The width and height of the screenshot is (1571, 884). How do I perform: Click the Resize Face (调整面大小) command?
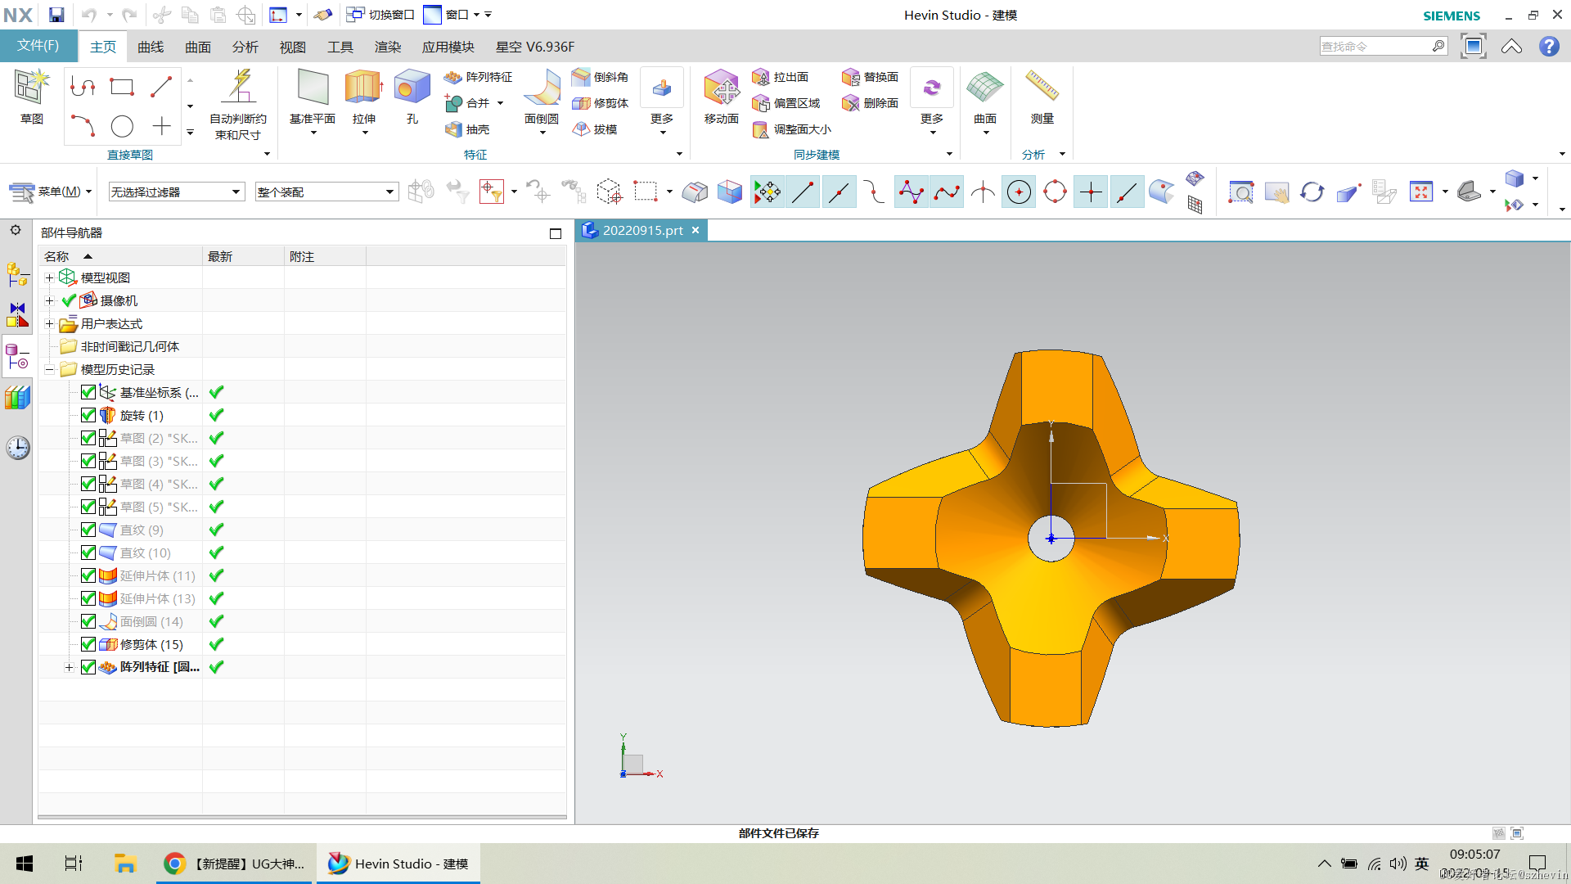[x=791, y=129]
